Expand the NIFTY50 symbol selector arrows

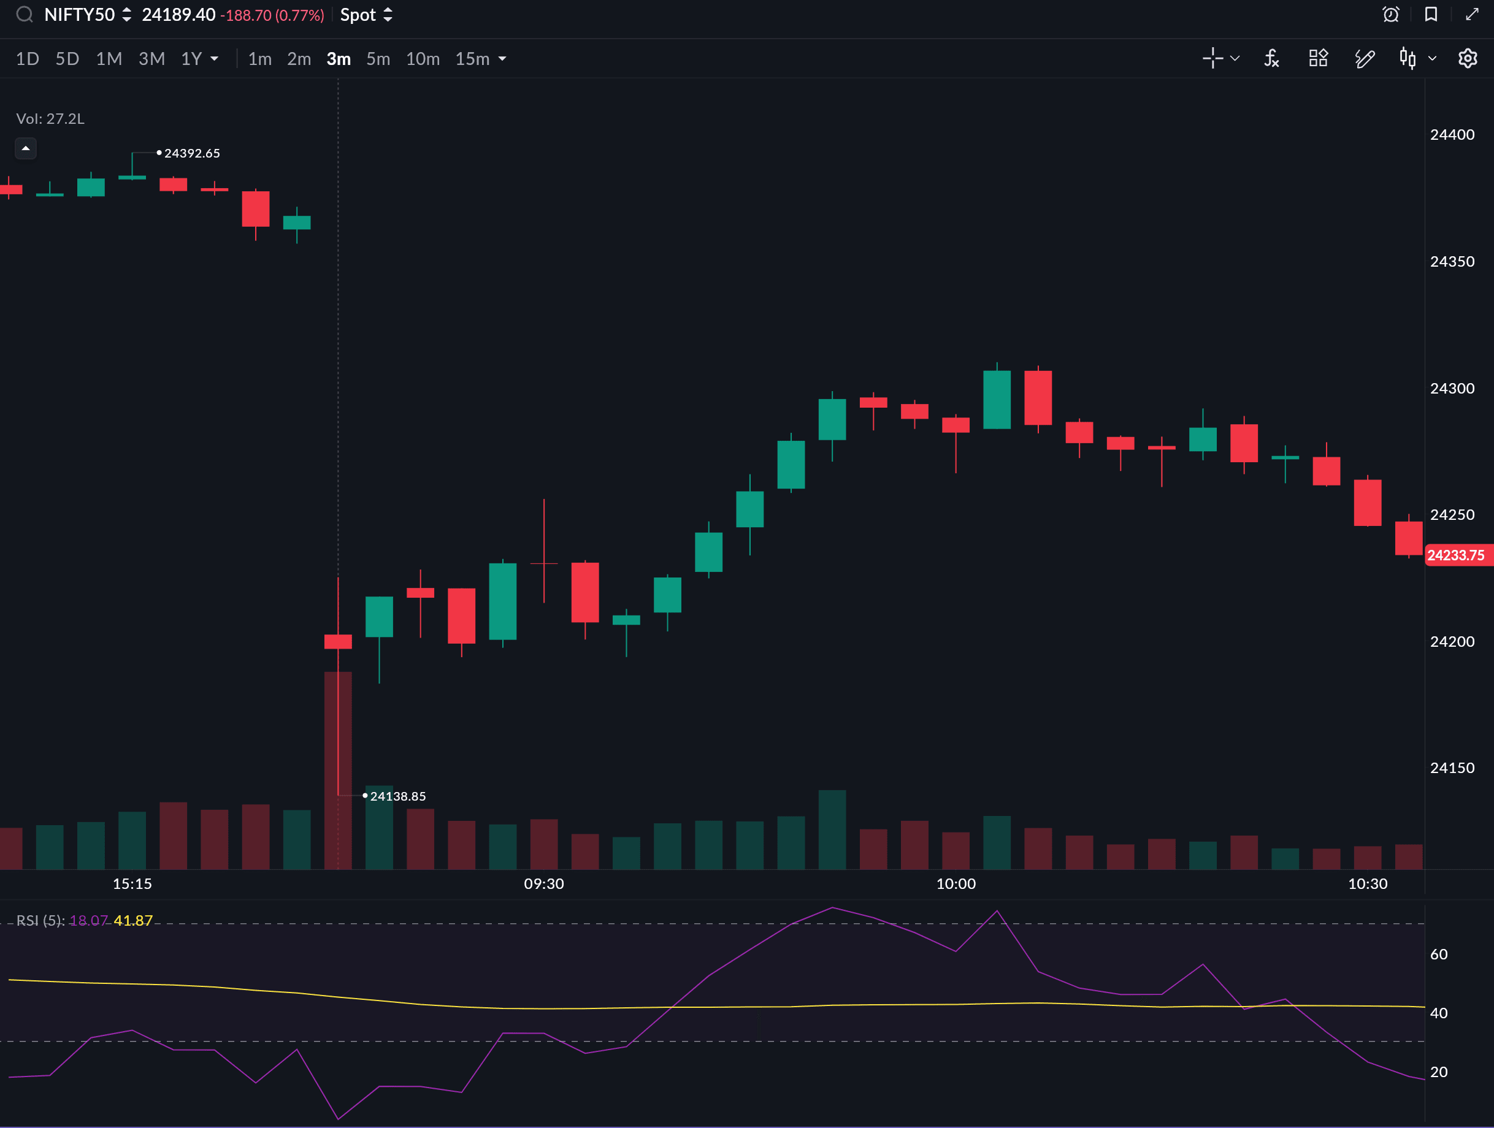point(126,15)
